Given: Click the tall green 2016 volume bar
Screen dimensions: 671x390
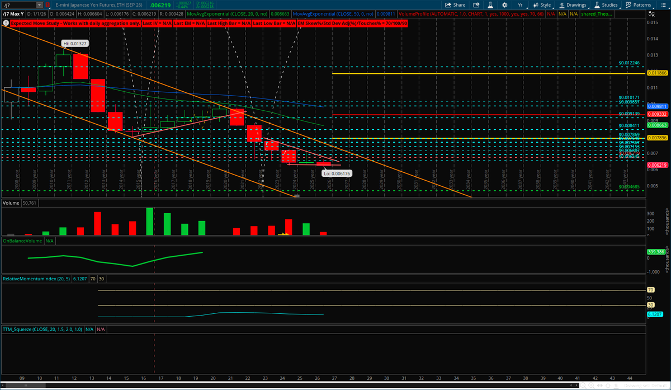Looking at the screenshot, I should 150,222.
